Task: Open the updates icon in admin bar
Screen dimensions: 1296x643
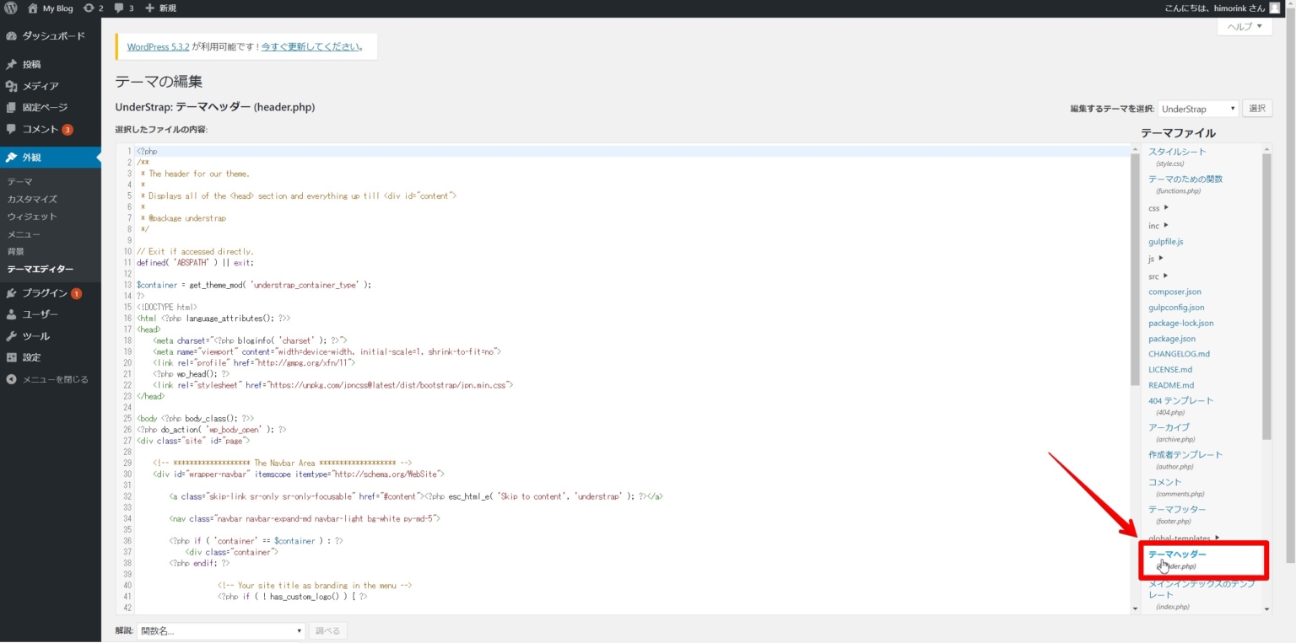Action: pos(89,8)
